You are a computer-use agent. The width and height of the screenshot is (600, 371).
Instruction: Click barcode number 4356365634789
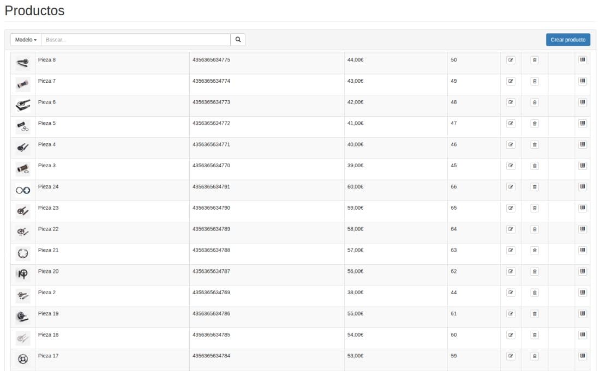[x=211, y=229]
